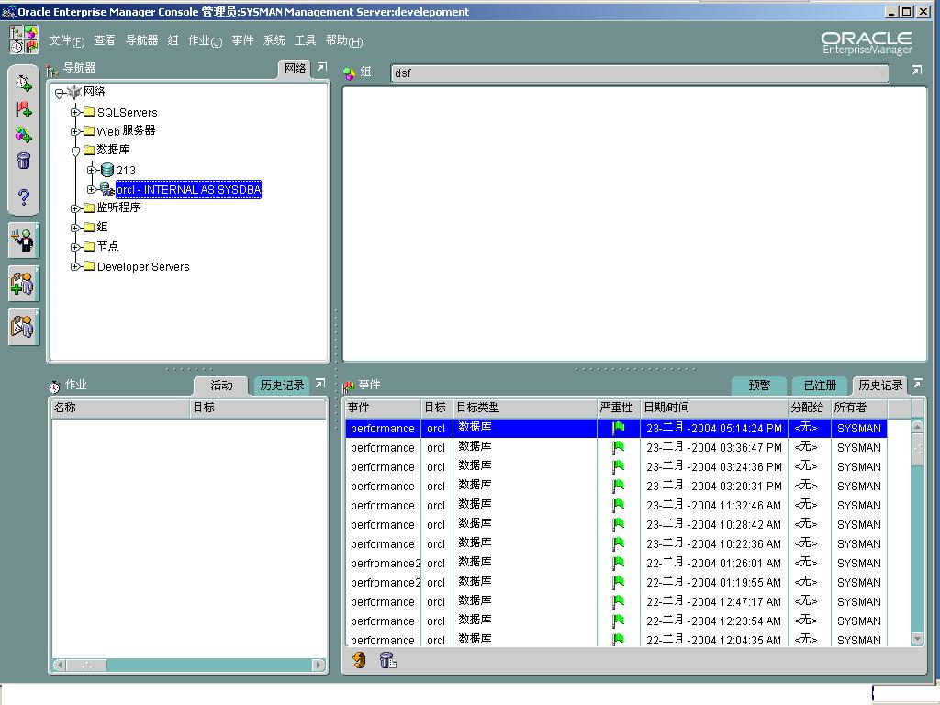The image size is (940, 705).
Task: Expand the Developer Servers folder
Action: 75,266
